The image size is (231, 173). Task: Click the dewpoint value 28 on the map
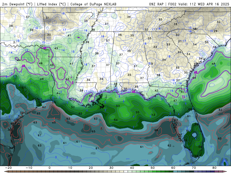(176, 24)
